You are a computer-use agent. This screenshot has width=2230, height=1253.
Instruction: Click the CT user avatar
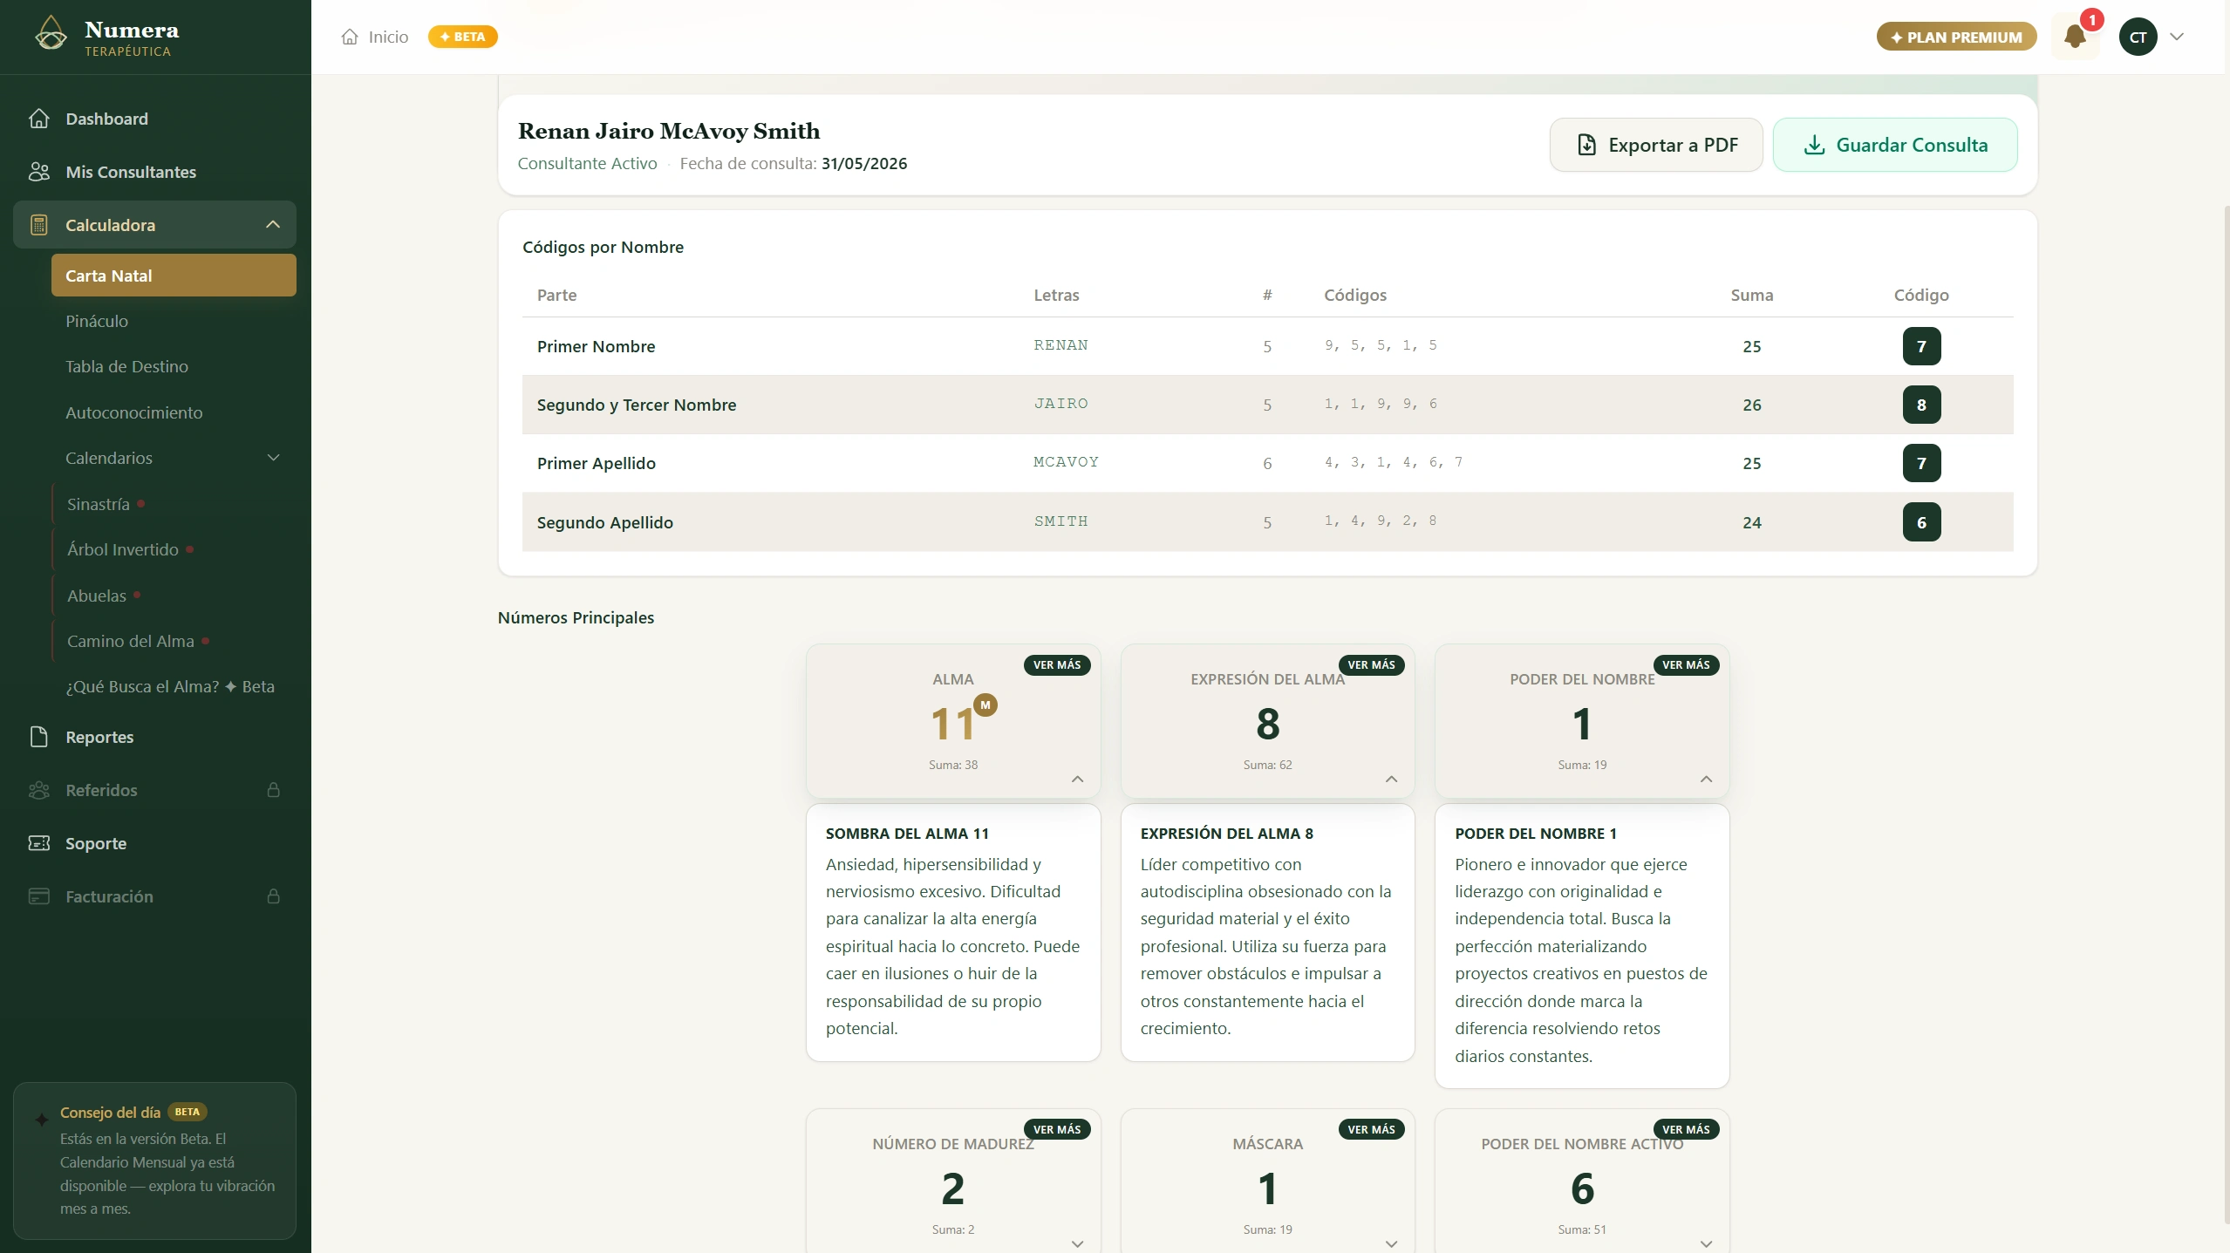pyautogui.click(x=2138, y=37)
